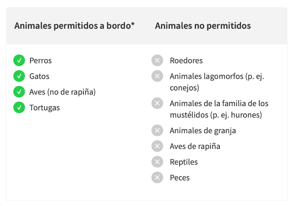
Task: Click the Peces label text
Action: [180, 178]
